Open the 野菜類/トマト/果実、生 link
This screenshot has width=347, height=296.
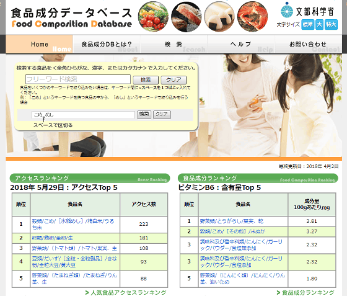(74, 248)
